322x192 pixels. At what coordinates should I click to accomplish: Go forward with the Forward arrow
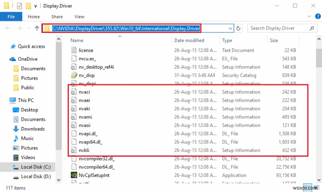(19, 28)
